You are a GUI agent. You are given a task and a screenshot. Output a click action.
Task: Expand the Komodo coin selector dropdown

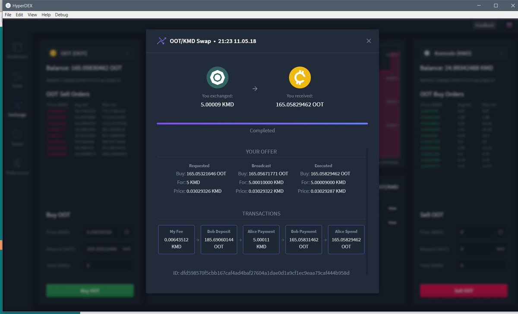(464, 53)
